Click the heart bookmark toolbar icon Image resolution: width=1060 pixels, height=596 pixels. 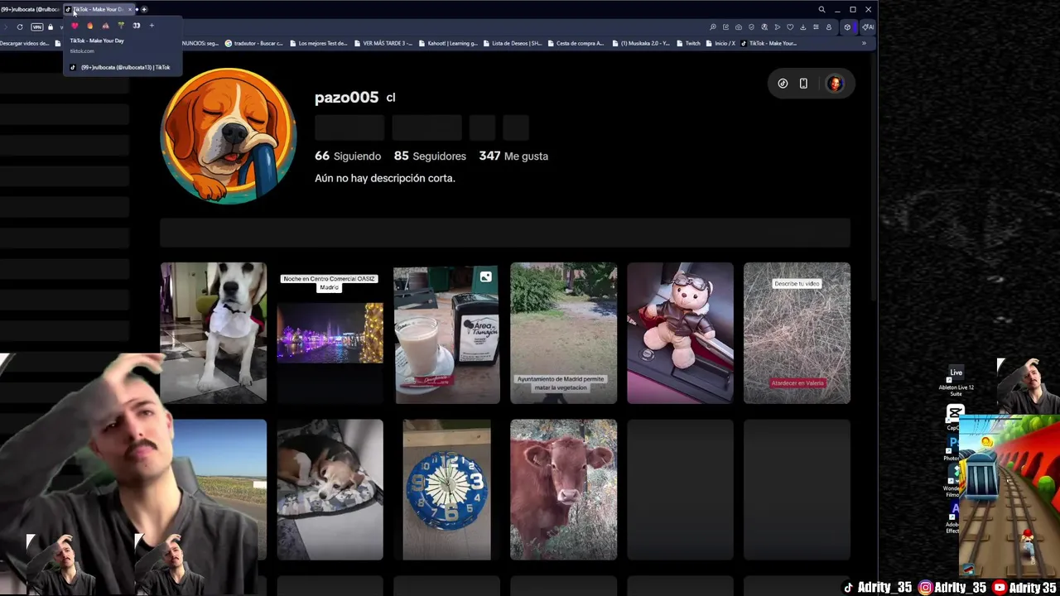point(790,26)
